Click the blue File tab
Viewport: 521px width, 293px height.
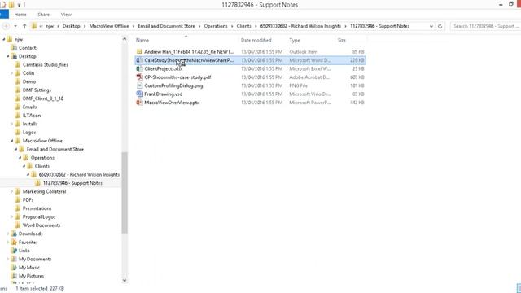click(x=4, y=15)
